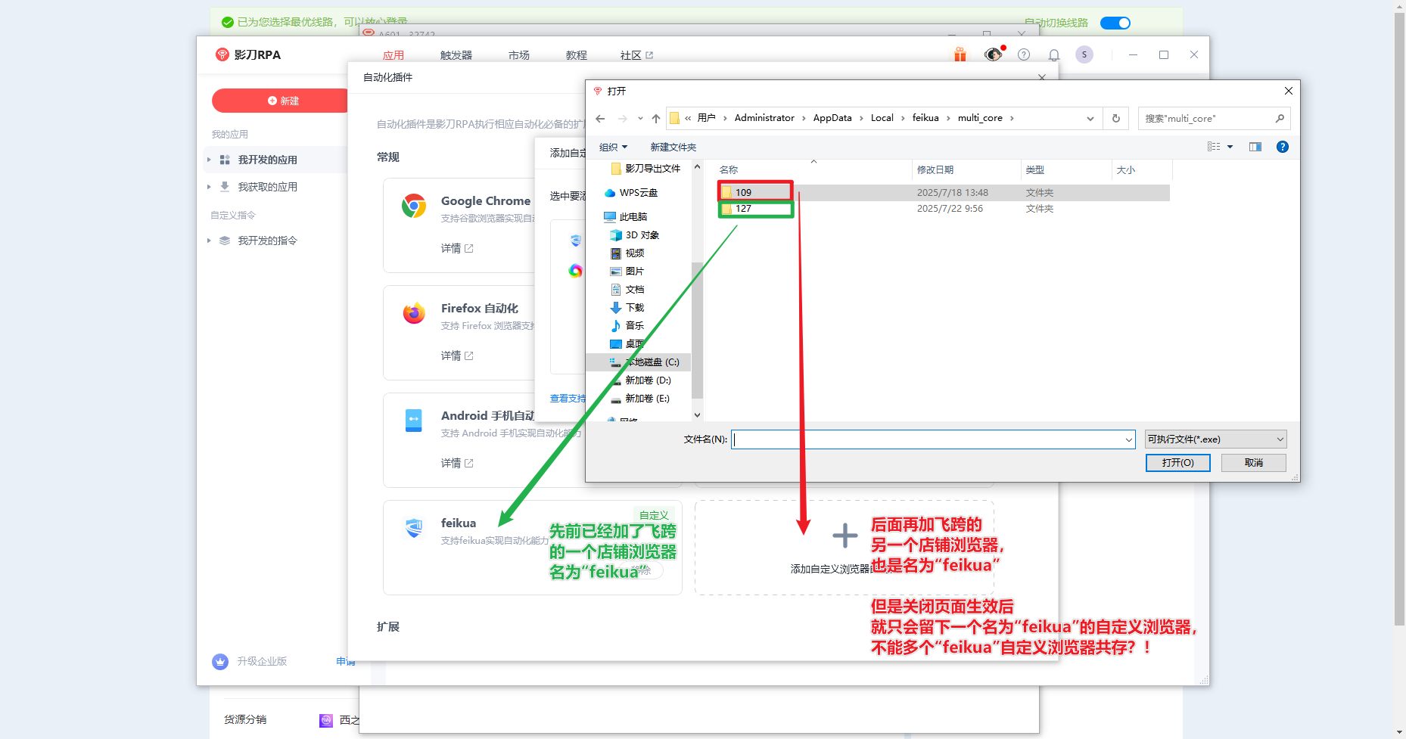Viewport: 1406px width, 739px height.
Task: Go back in the file dialog
Action: [x=600, y=118]
